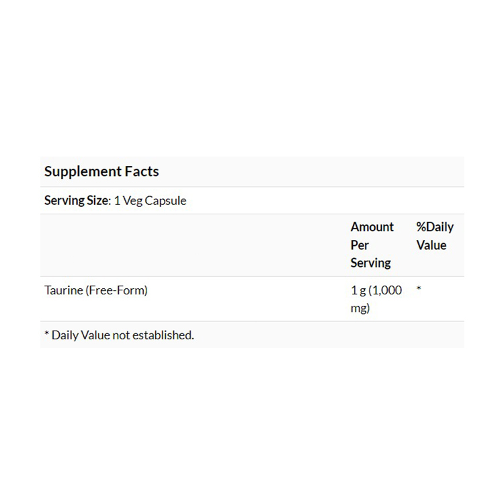Image resolution: width=504 pixels, height=504 pixels.
Task: Click the word "Facts" in the heading
Action: click(x=142, y=171)
